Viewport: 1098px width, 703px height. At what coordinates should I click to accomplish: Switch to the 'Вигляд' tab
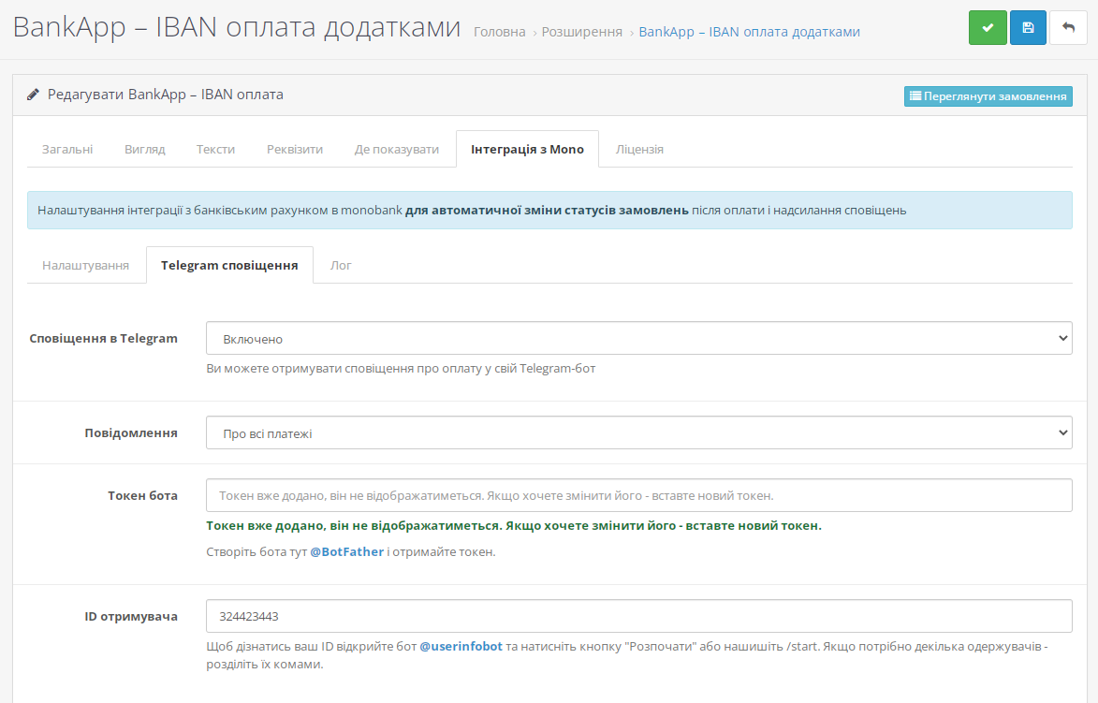145,150
